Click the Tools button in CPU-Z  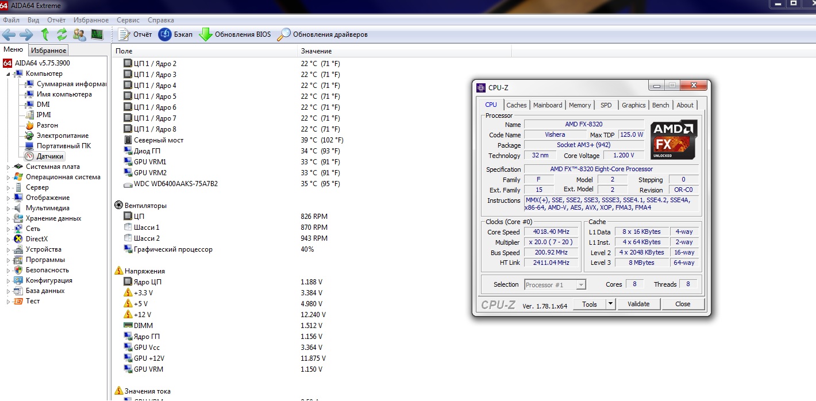(590, 304)
